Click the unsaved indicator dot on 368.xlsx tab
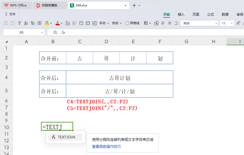Screen dimensions: 244x155 (x=125, y=5)
